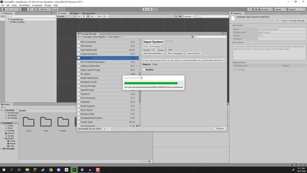The width and height of the screenshot is (307, 173).
Task: Select the ML Agents package
Action: pyautogui.click(x=108, y=74)
